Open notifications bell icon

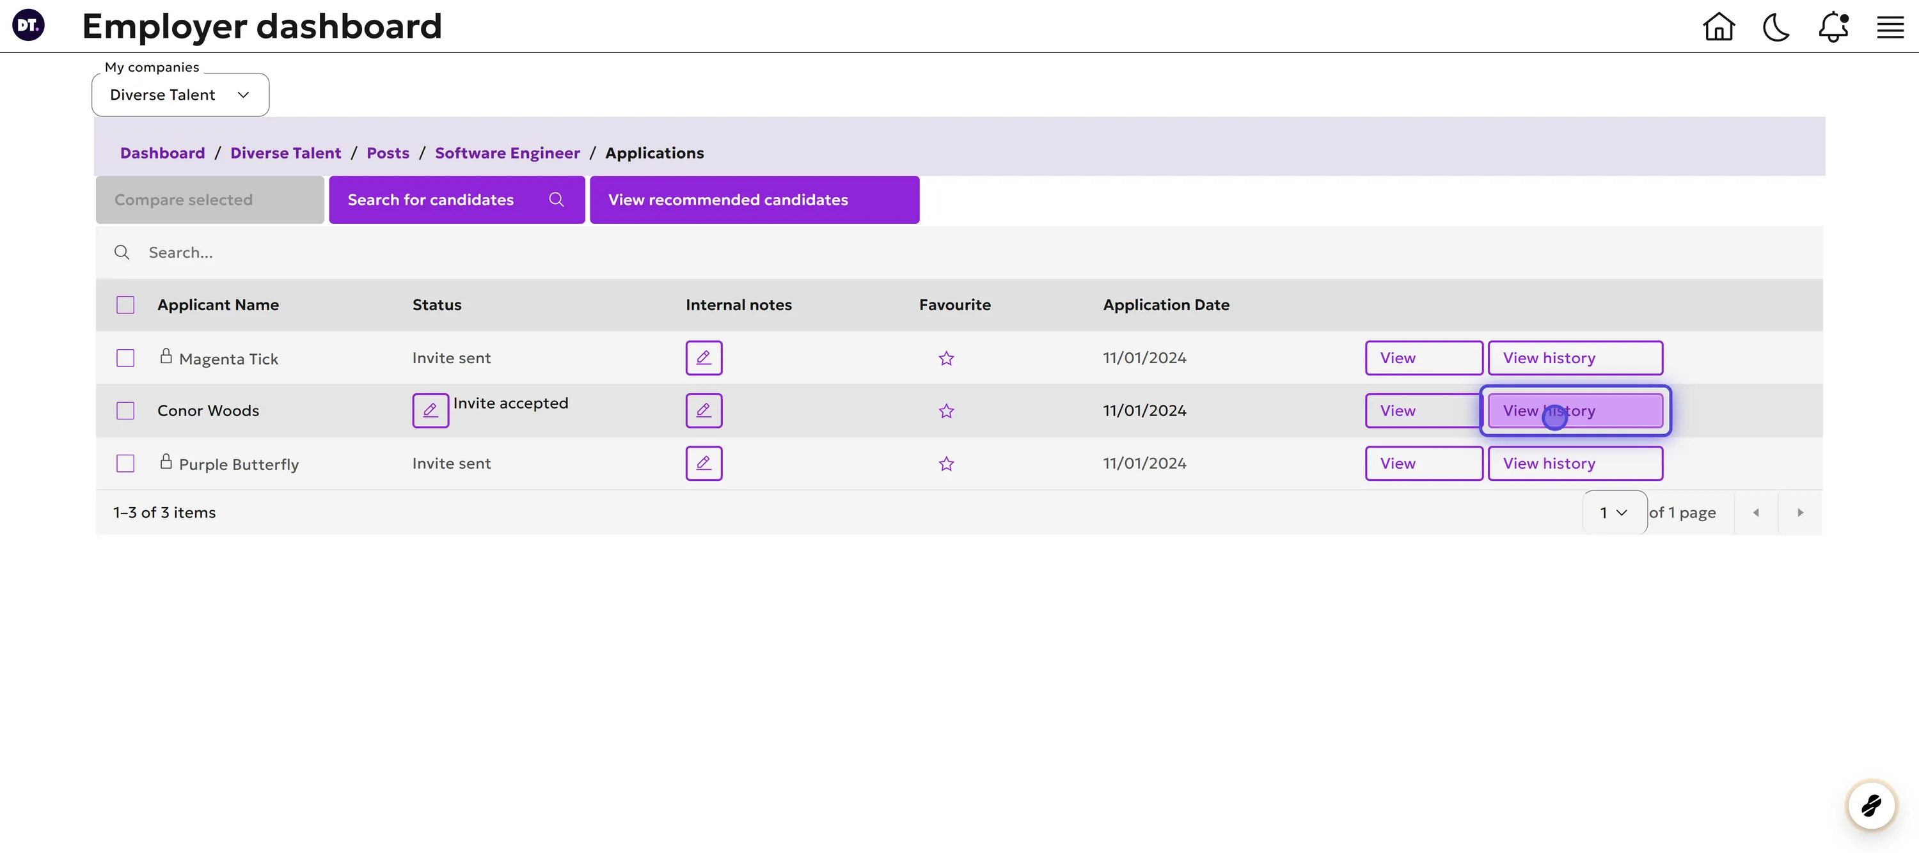tap(1833, 27)
